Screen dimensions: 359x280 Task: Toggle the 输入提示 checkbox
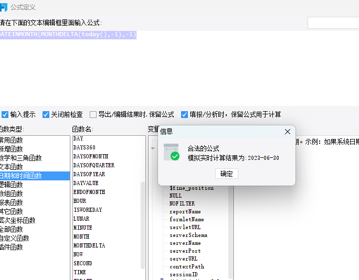(5, 114)
